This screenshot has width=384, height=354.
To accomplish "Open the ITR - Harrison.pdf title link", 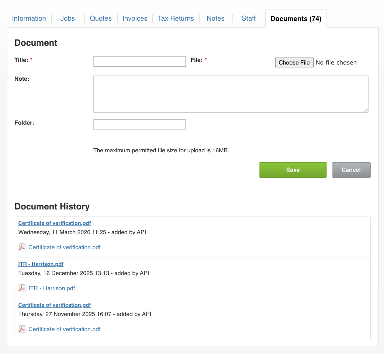I will click(41, 264).
